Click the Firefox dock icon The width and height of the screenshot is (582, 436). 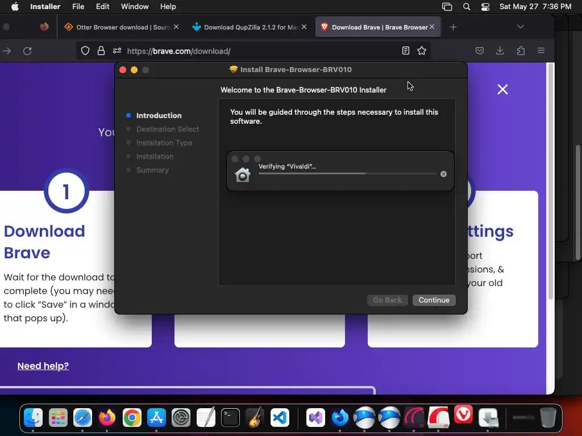pyautogui.click(x=107, y=417)
